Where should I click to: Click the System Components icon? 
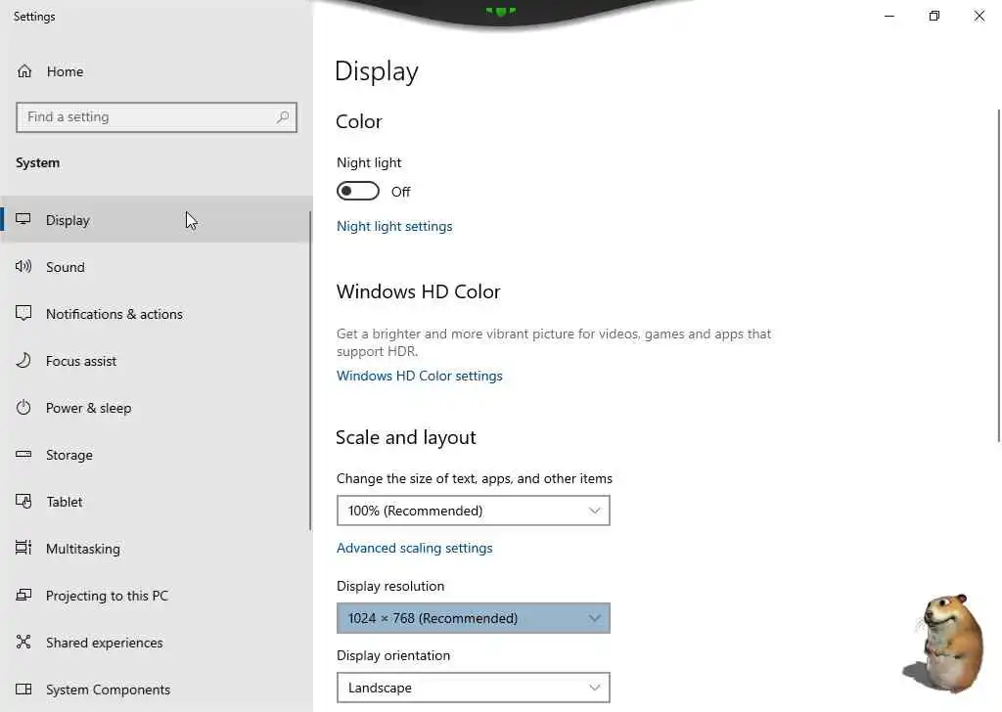pyautogui.click(x=23, y=689)
